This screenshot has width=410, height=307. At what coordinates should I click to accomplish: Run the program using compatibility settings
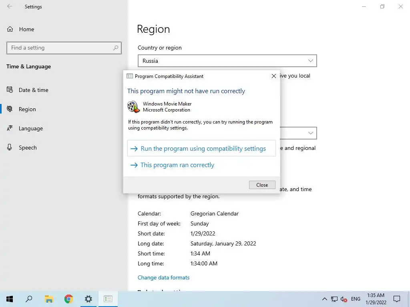tap(201, 148)
